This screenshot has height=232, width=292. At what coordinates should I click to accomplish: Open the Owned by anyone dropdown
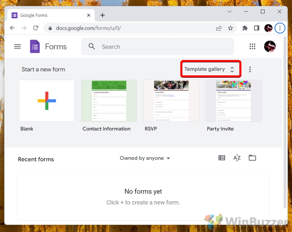tap(145, 158)
